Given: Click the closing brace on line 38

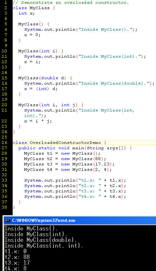Looking at the screenshot, I should [x=14, y=207].
